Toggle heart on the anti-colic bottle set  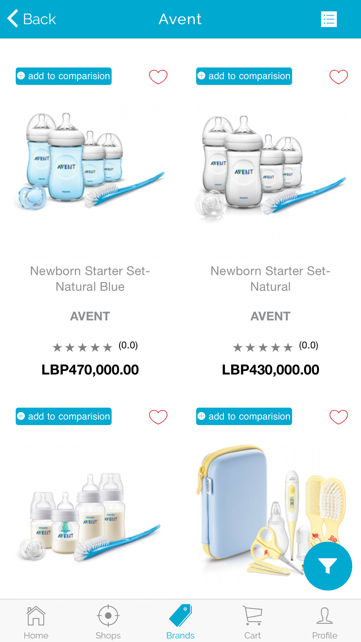158,417
